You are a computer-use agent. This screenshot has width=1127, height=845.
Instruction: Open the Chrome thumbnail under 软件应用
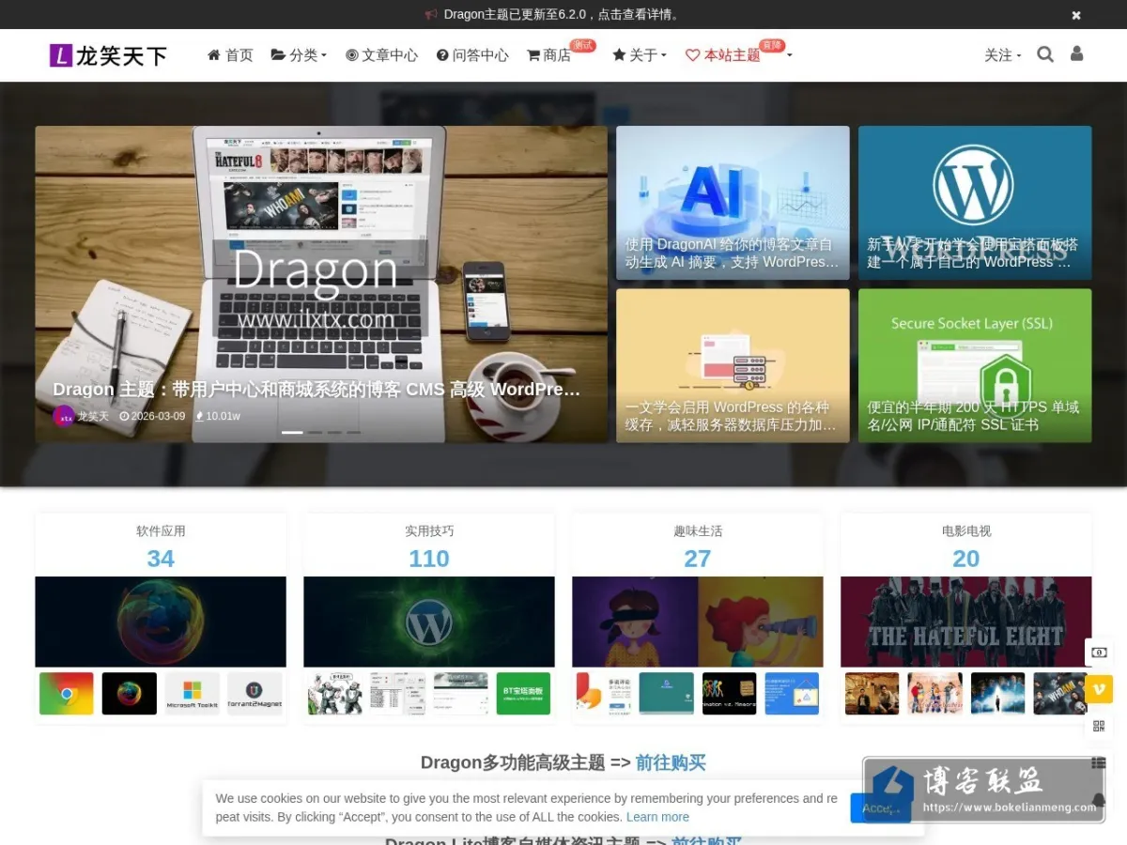pos(67,694)
